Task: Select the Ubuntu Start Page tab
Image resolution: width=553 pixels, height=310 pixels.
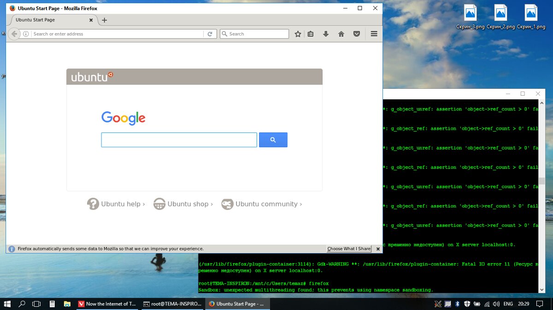Action: pos(52,20)
